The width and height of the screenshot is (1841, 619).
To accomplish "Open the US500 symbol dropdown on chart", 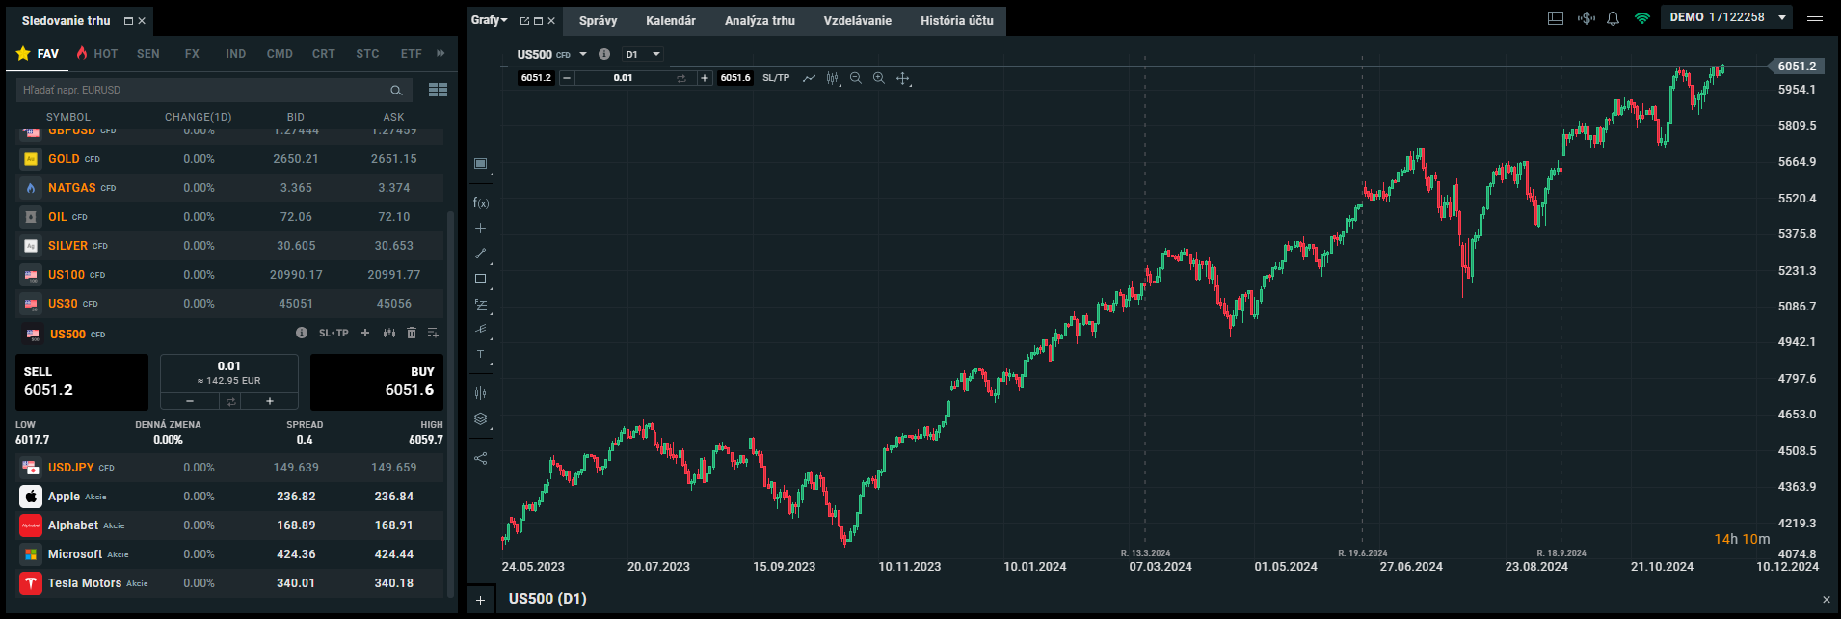I will (x=583, y=55).
